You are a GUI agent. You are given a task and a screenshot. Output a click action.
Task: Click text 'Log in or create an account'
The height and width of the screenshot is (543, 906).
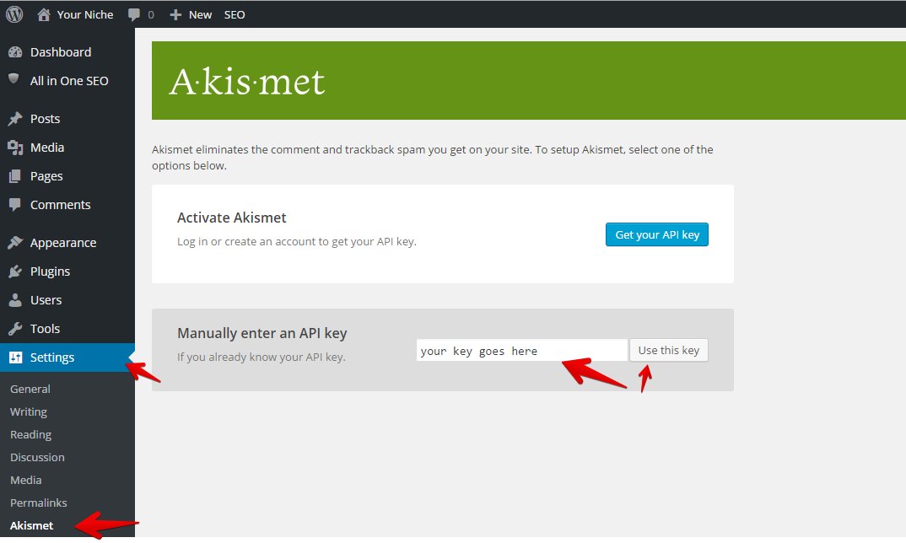[x=245, y=241]
